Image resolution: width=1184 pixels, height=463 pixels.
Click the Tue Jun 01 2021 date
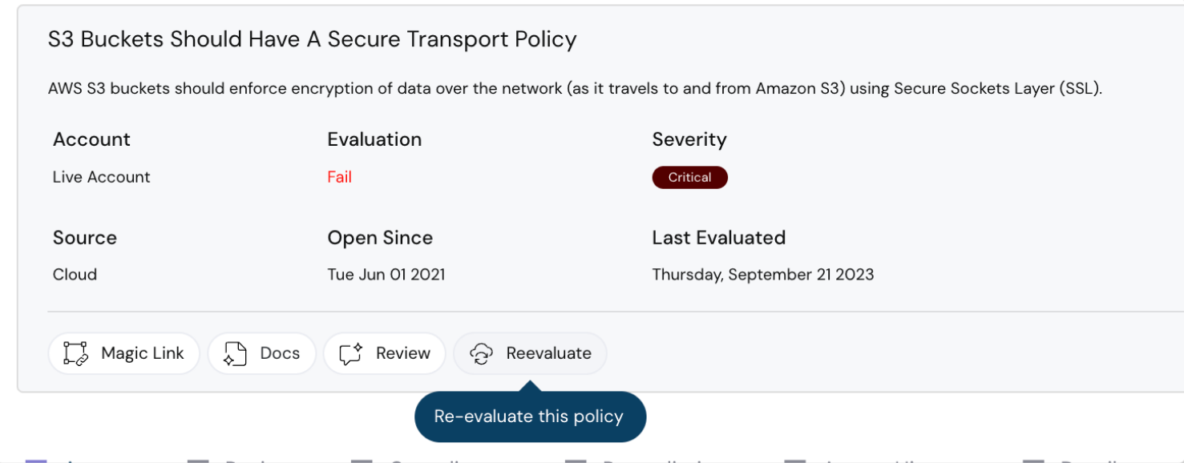[386, 274]
